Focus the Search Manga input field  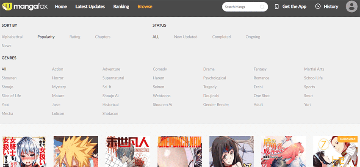[x=245, y=7]
